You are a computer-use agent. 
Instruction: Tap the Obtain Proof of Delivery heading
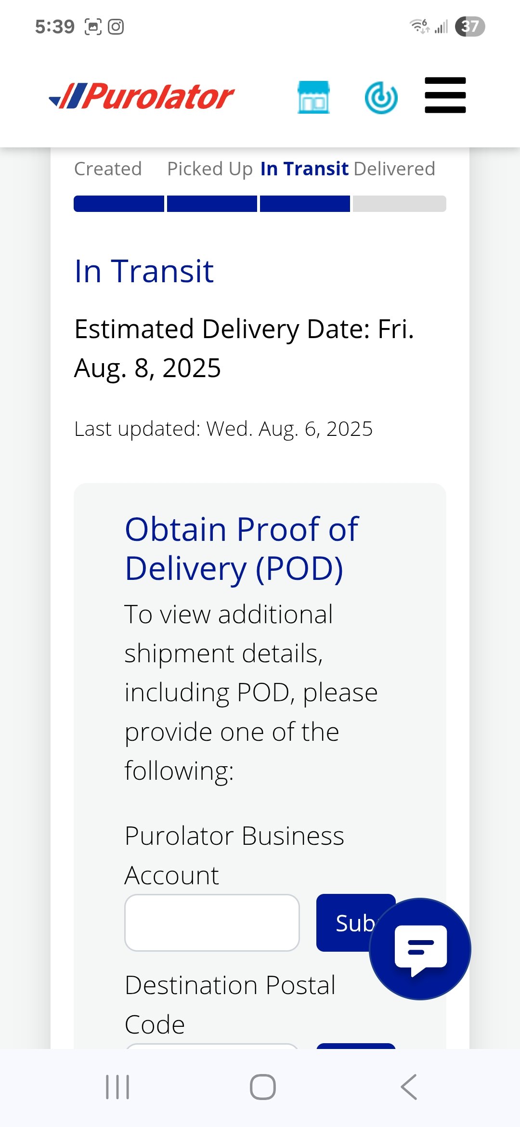coord(242,549)
